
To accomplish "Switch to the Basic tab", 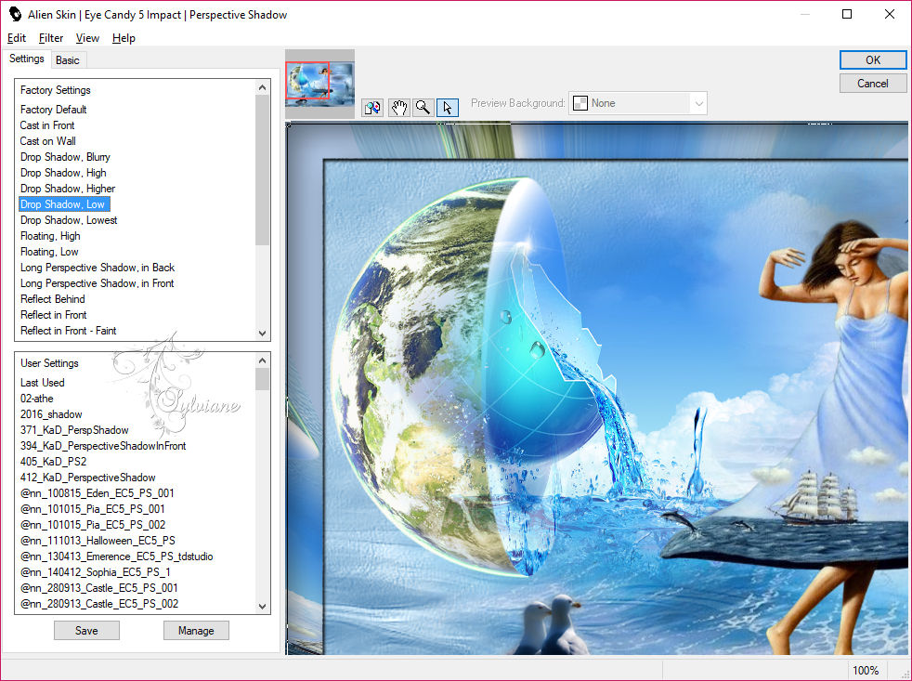I will [x=68, y=60].
